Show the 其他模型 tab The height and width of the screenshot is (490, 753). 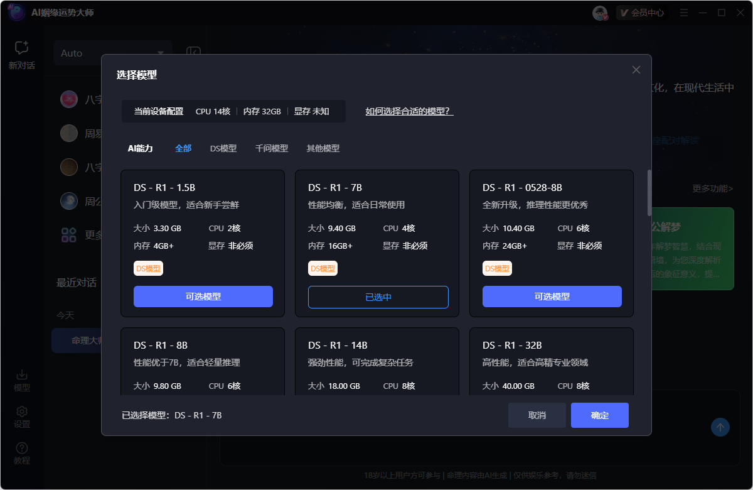click(x=323, y=149)
